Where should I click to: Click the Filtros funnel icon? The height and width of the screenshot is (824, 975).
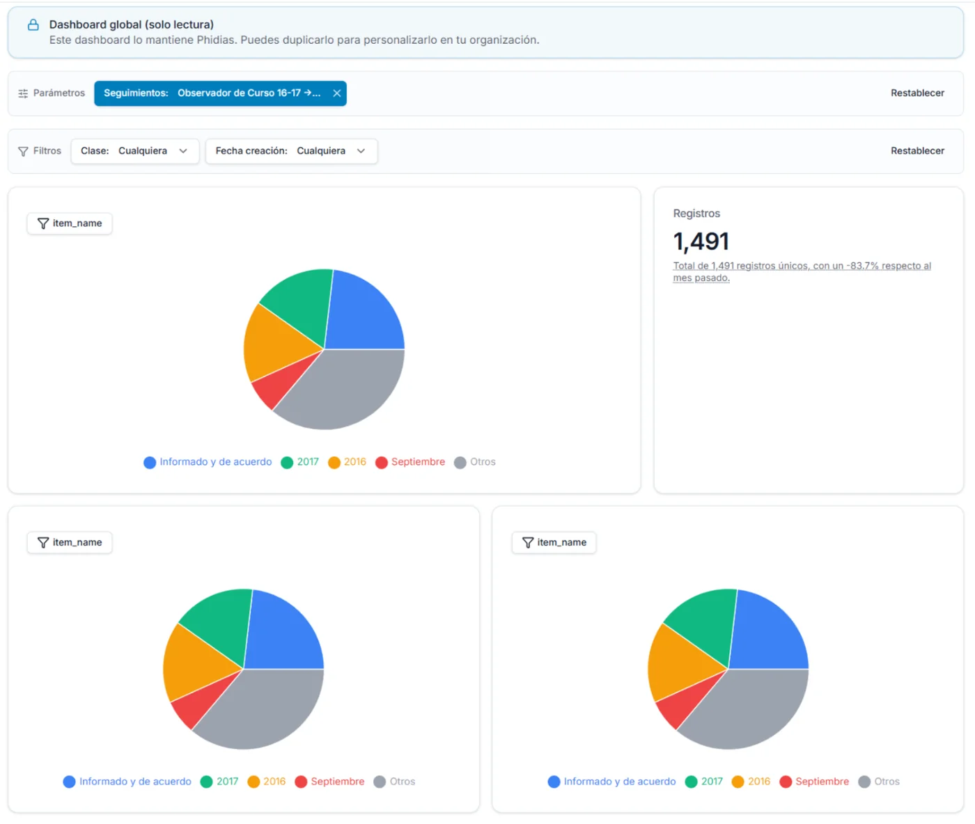[23, 151]
